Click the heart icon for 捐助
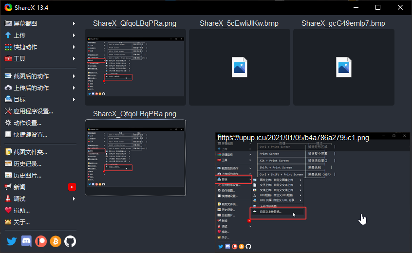Image resolution: width=412 pixels, height=253 pixels. pyautogui.click(x=8, y=210)
